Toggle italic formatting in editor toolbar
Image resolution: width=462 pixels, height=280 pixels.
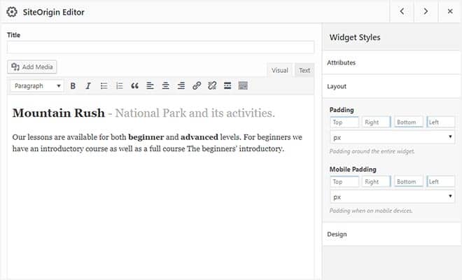pos(88,86)
